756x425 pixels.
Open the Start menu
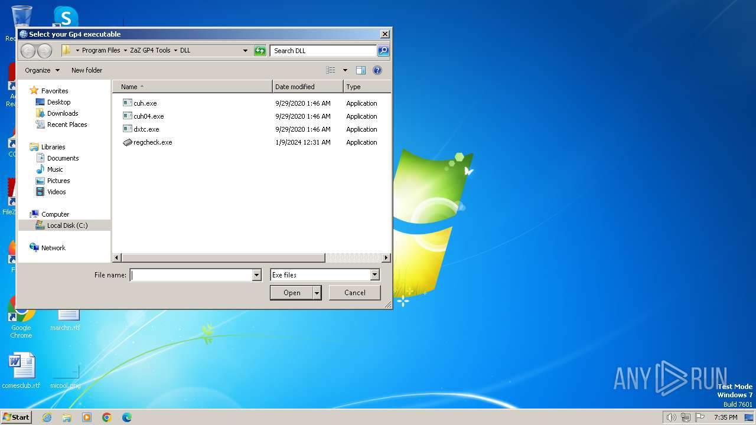pyautogui.click(x=16, y=417)
